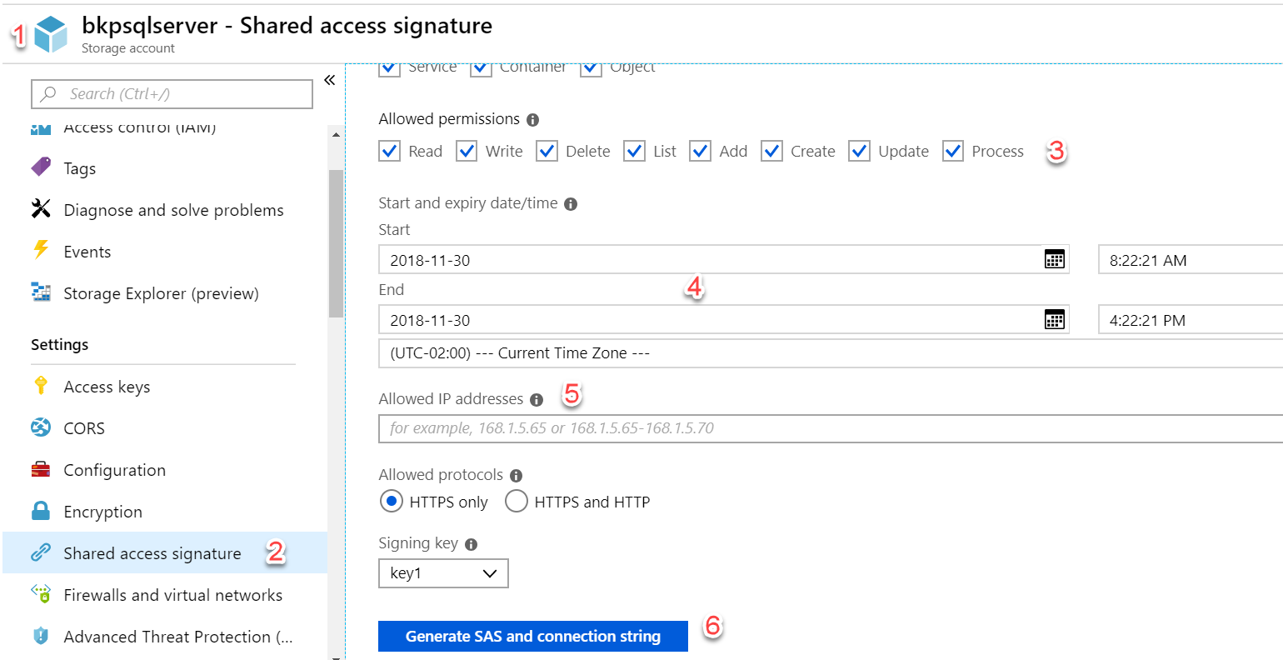
Task: Click the Allowed IP addresses input field
Action: click(x=829, y=428)
